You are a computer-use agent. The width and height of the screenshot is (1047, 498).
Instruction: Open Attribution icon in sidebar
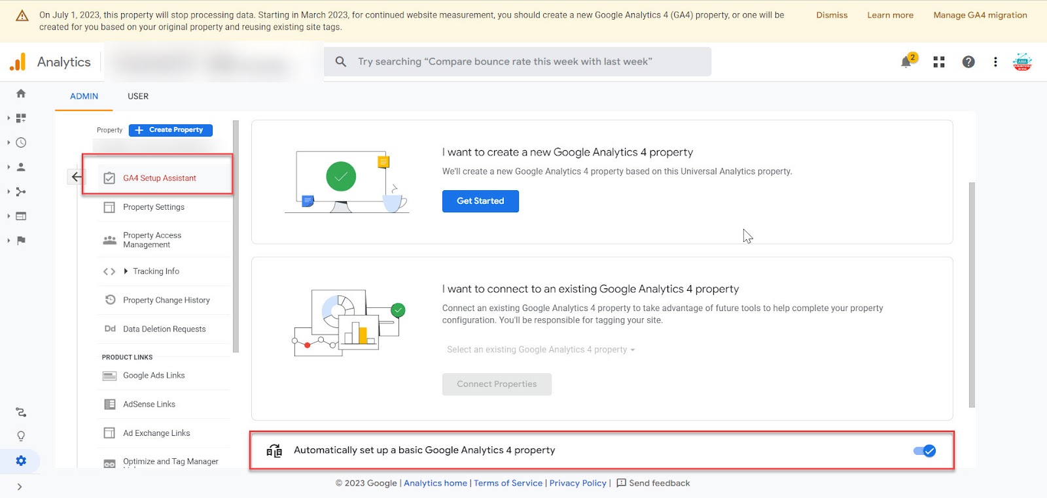pos(21,412)
